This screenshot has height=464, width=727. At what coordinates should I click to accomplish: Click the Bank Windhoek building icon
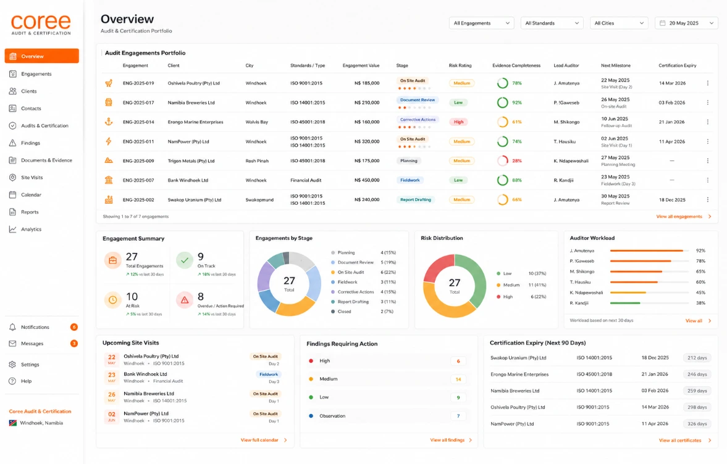point(109,180)
